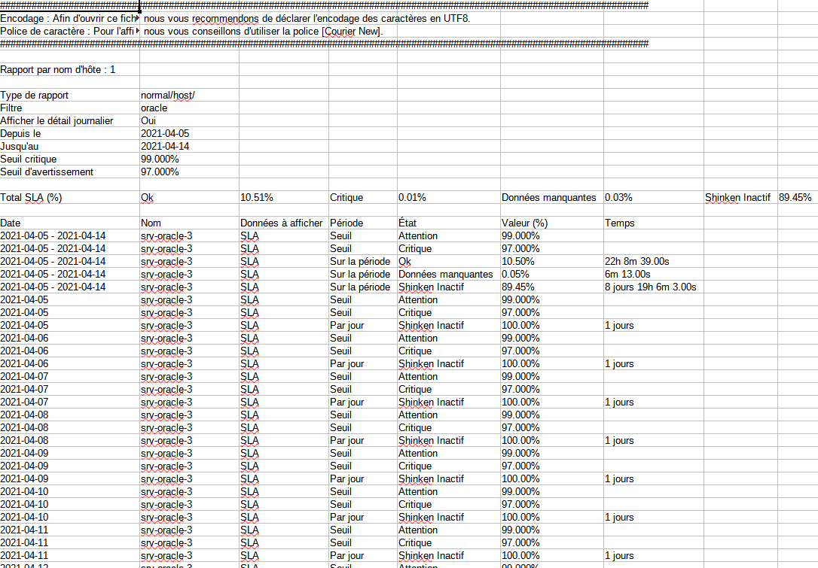This screenshot has width=818, height=568.
Task: Click the 'Seuil d'avertissement' label cell
Action: 47,172
